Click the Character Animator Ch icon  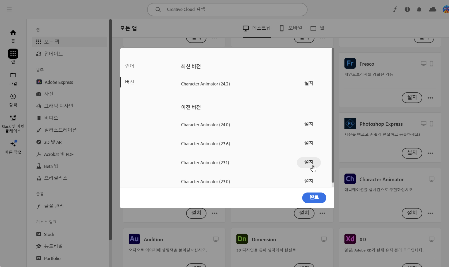(350, 179)
